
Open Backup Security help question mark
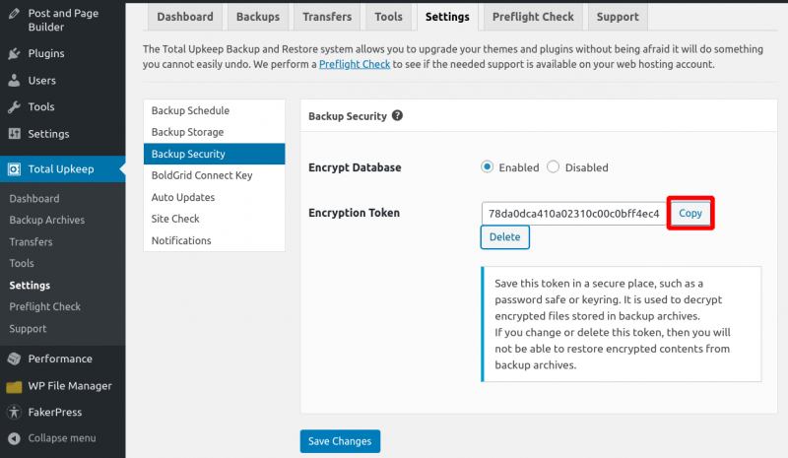click(397, 115)
